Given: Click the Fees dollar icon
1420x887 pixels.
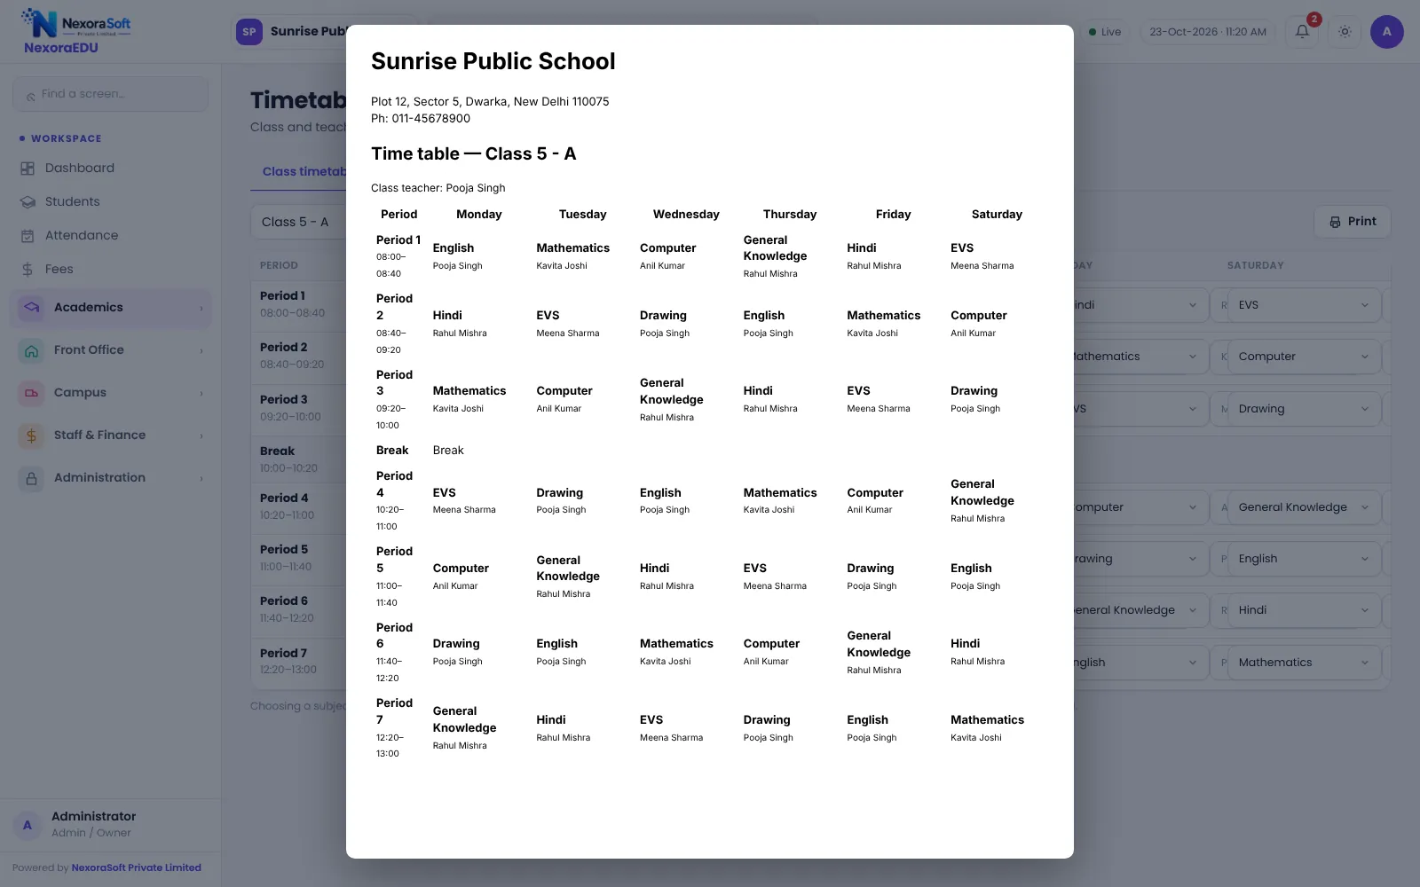Looking at the screenshot, I should point(28,270).
